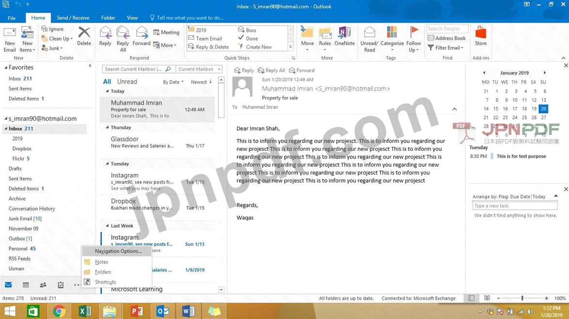Open the Address Book
This screenshot has height=319, width=569.
tap(446, 38)
